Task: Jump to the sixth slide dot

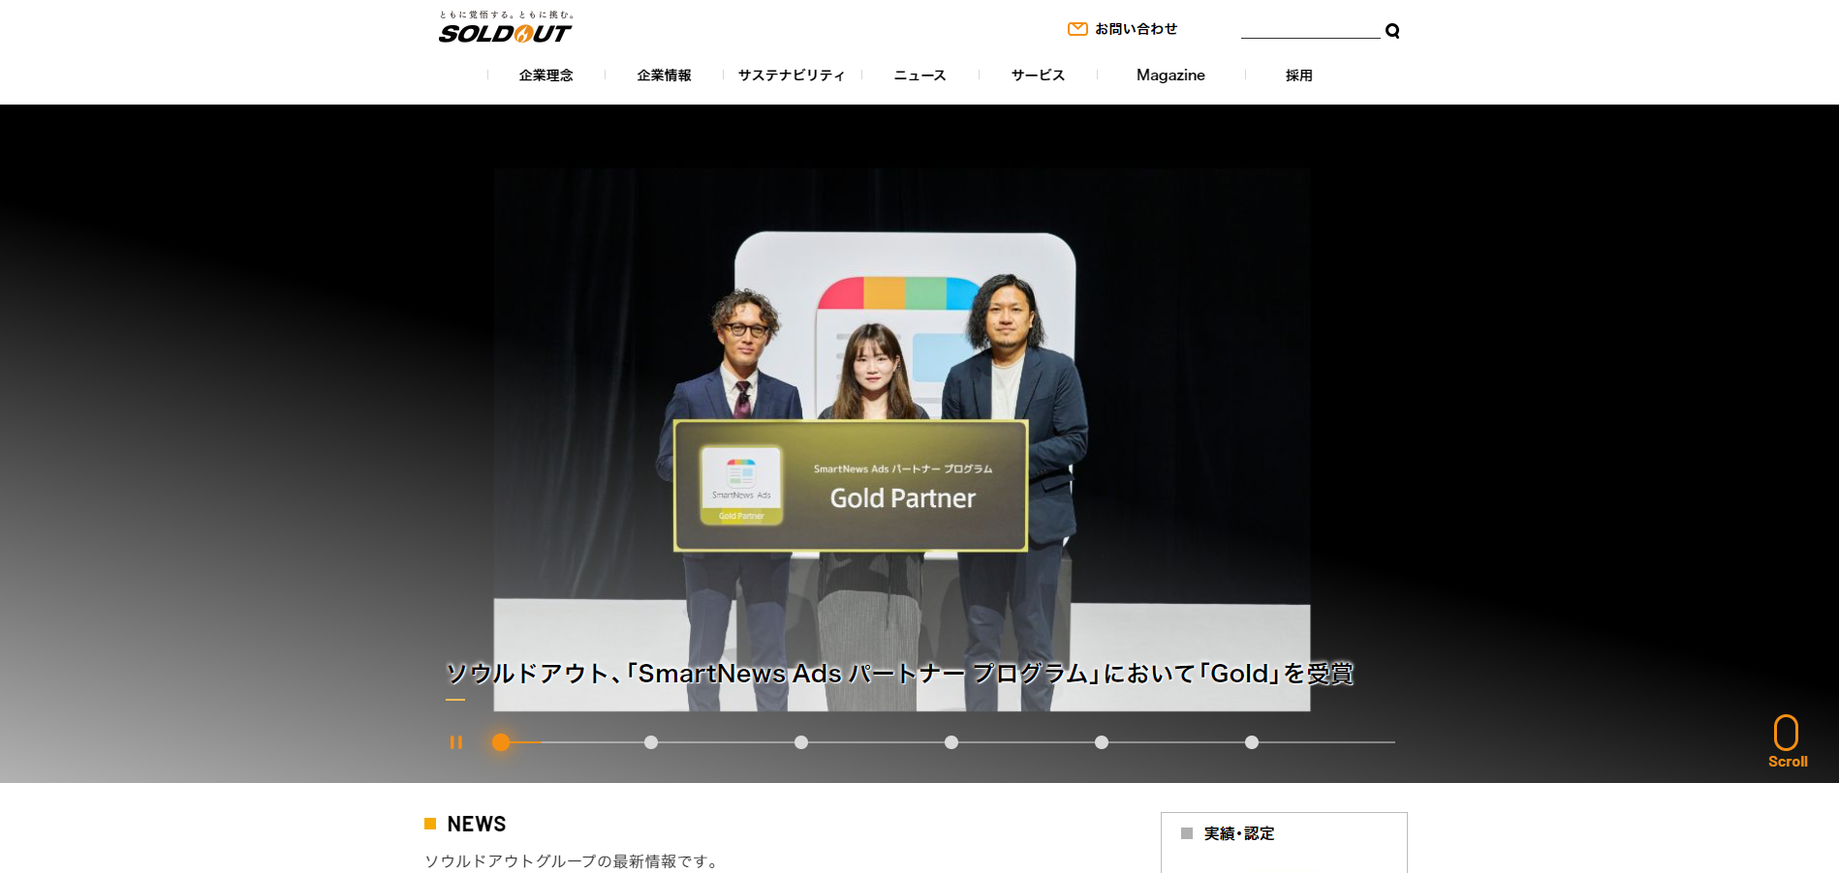Action: click(1252, 742)
